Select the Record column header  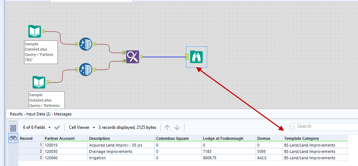[31, 138]
